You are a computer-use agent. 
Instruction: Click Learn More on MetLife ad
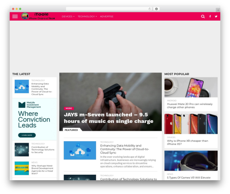click(27, 135)
